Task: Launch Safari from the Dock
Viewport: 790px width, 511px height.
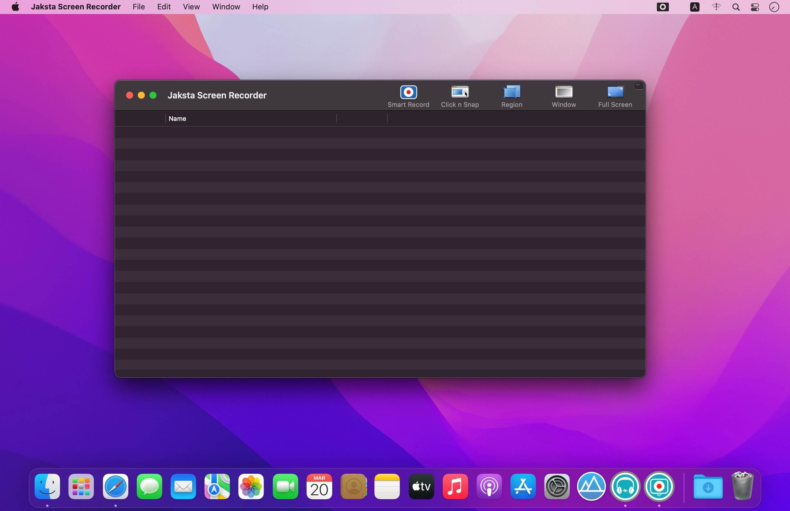Action: pyautogui.click(x=115, y=486)
